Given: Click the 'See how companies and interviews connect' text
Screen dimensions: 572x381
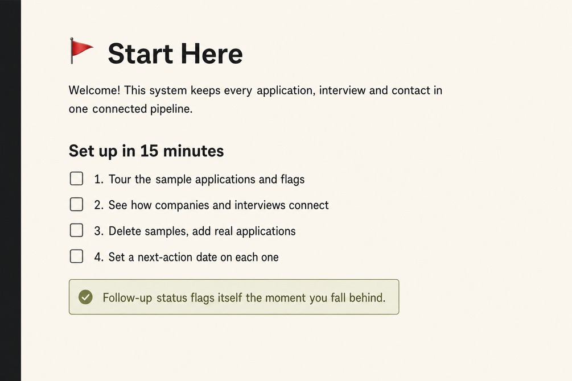Looking at the screenshot, I should tap(219, 205).
